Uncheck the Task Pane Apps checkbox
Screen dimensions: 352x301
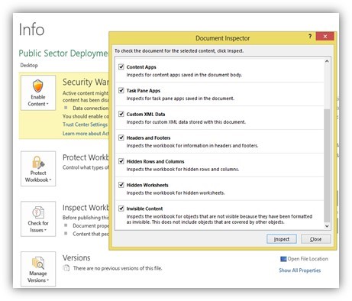[x=121, y=90]
